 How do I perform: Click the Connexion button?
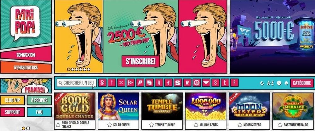point(26,55)
